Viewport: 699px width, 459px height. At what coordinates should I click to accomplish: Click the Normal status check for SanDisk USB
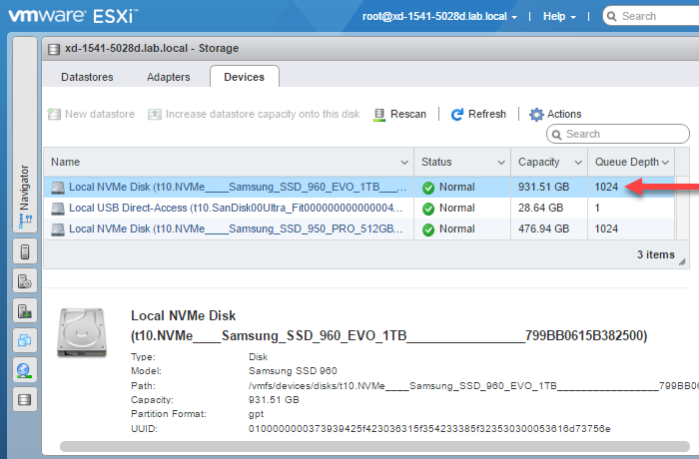pos(428,209)
